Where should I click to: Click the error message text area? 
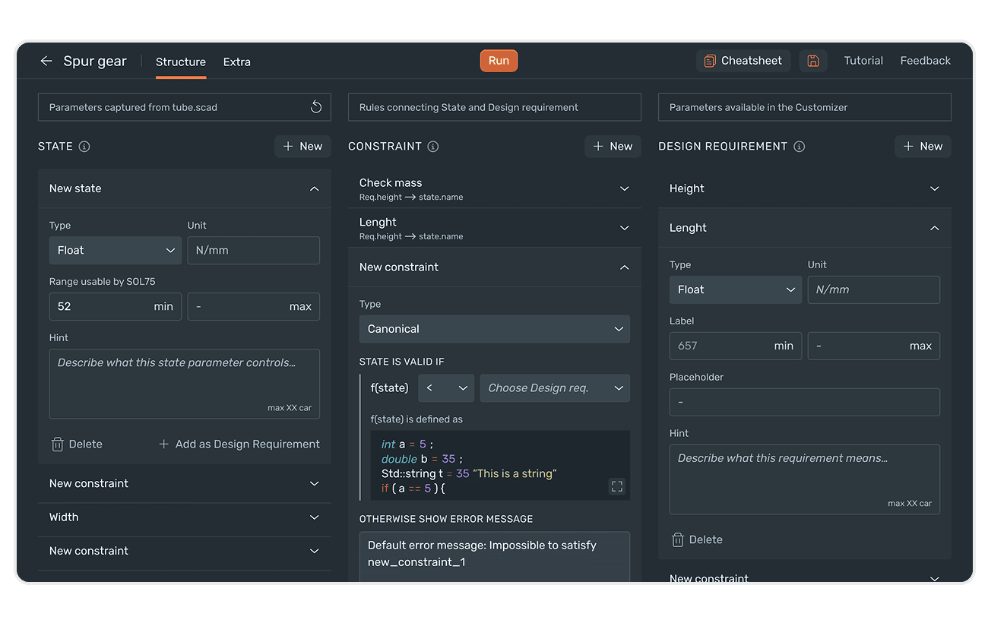[x=495, y=557]
